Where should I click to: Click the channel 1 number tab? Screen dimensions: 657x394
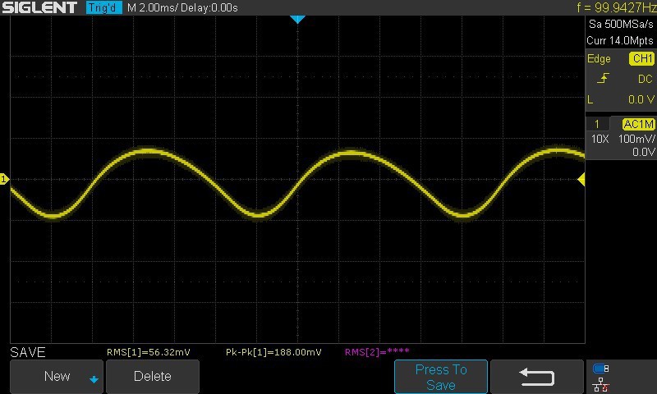(x=597, y=124)
